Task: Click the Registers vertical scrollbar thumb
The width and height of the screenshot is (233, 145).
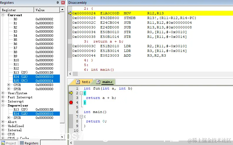Action: (62, 68)
